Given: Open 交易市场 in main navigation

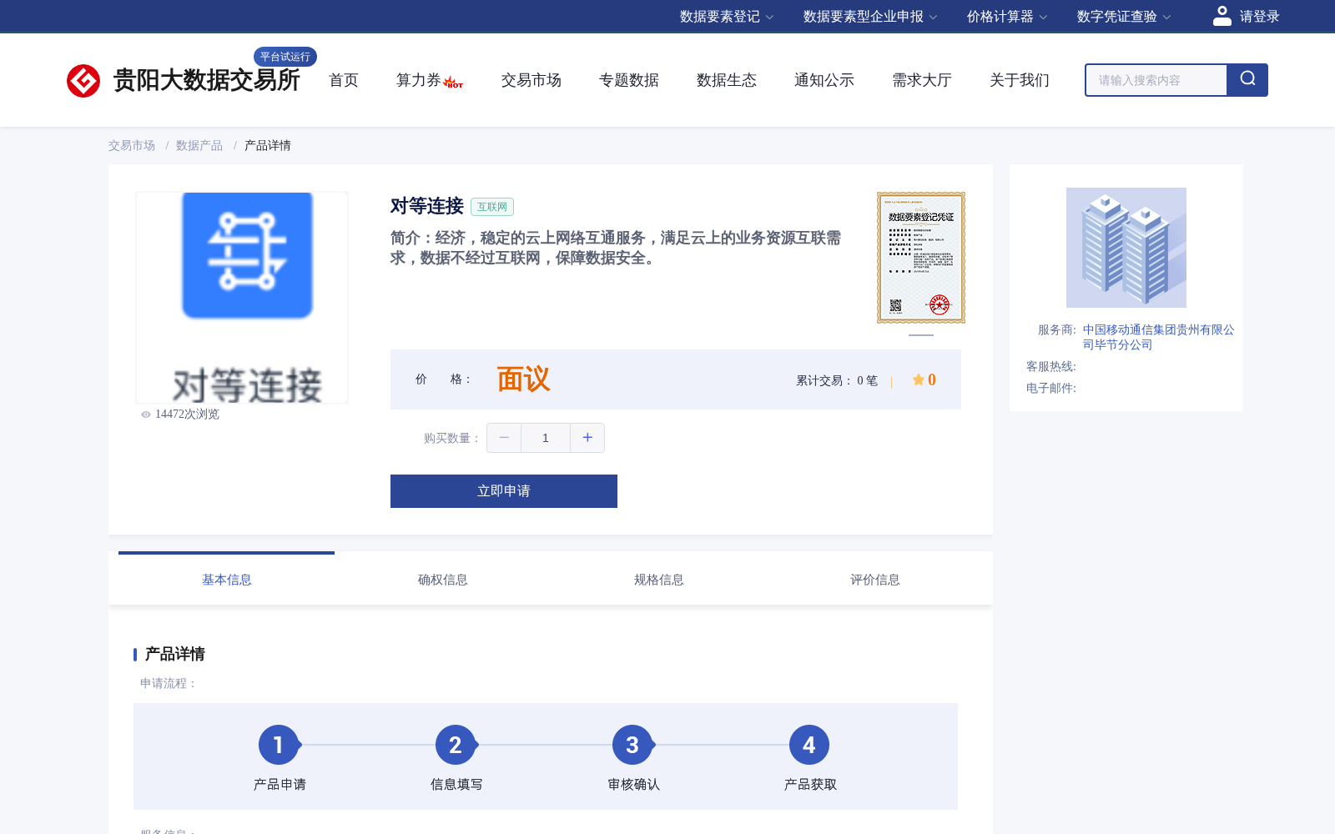Looking at the screenshot, I should pyautogui.click(x=531, y=80).
